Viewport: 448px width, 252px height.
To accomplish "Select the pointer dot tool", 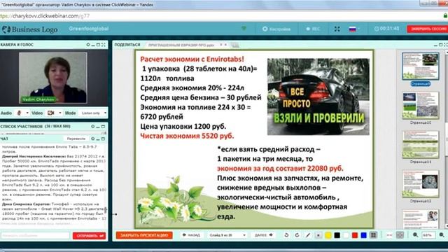I will (318, 235).
